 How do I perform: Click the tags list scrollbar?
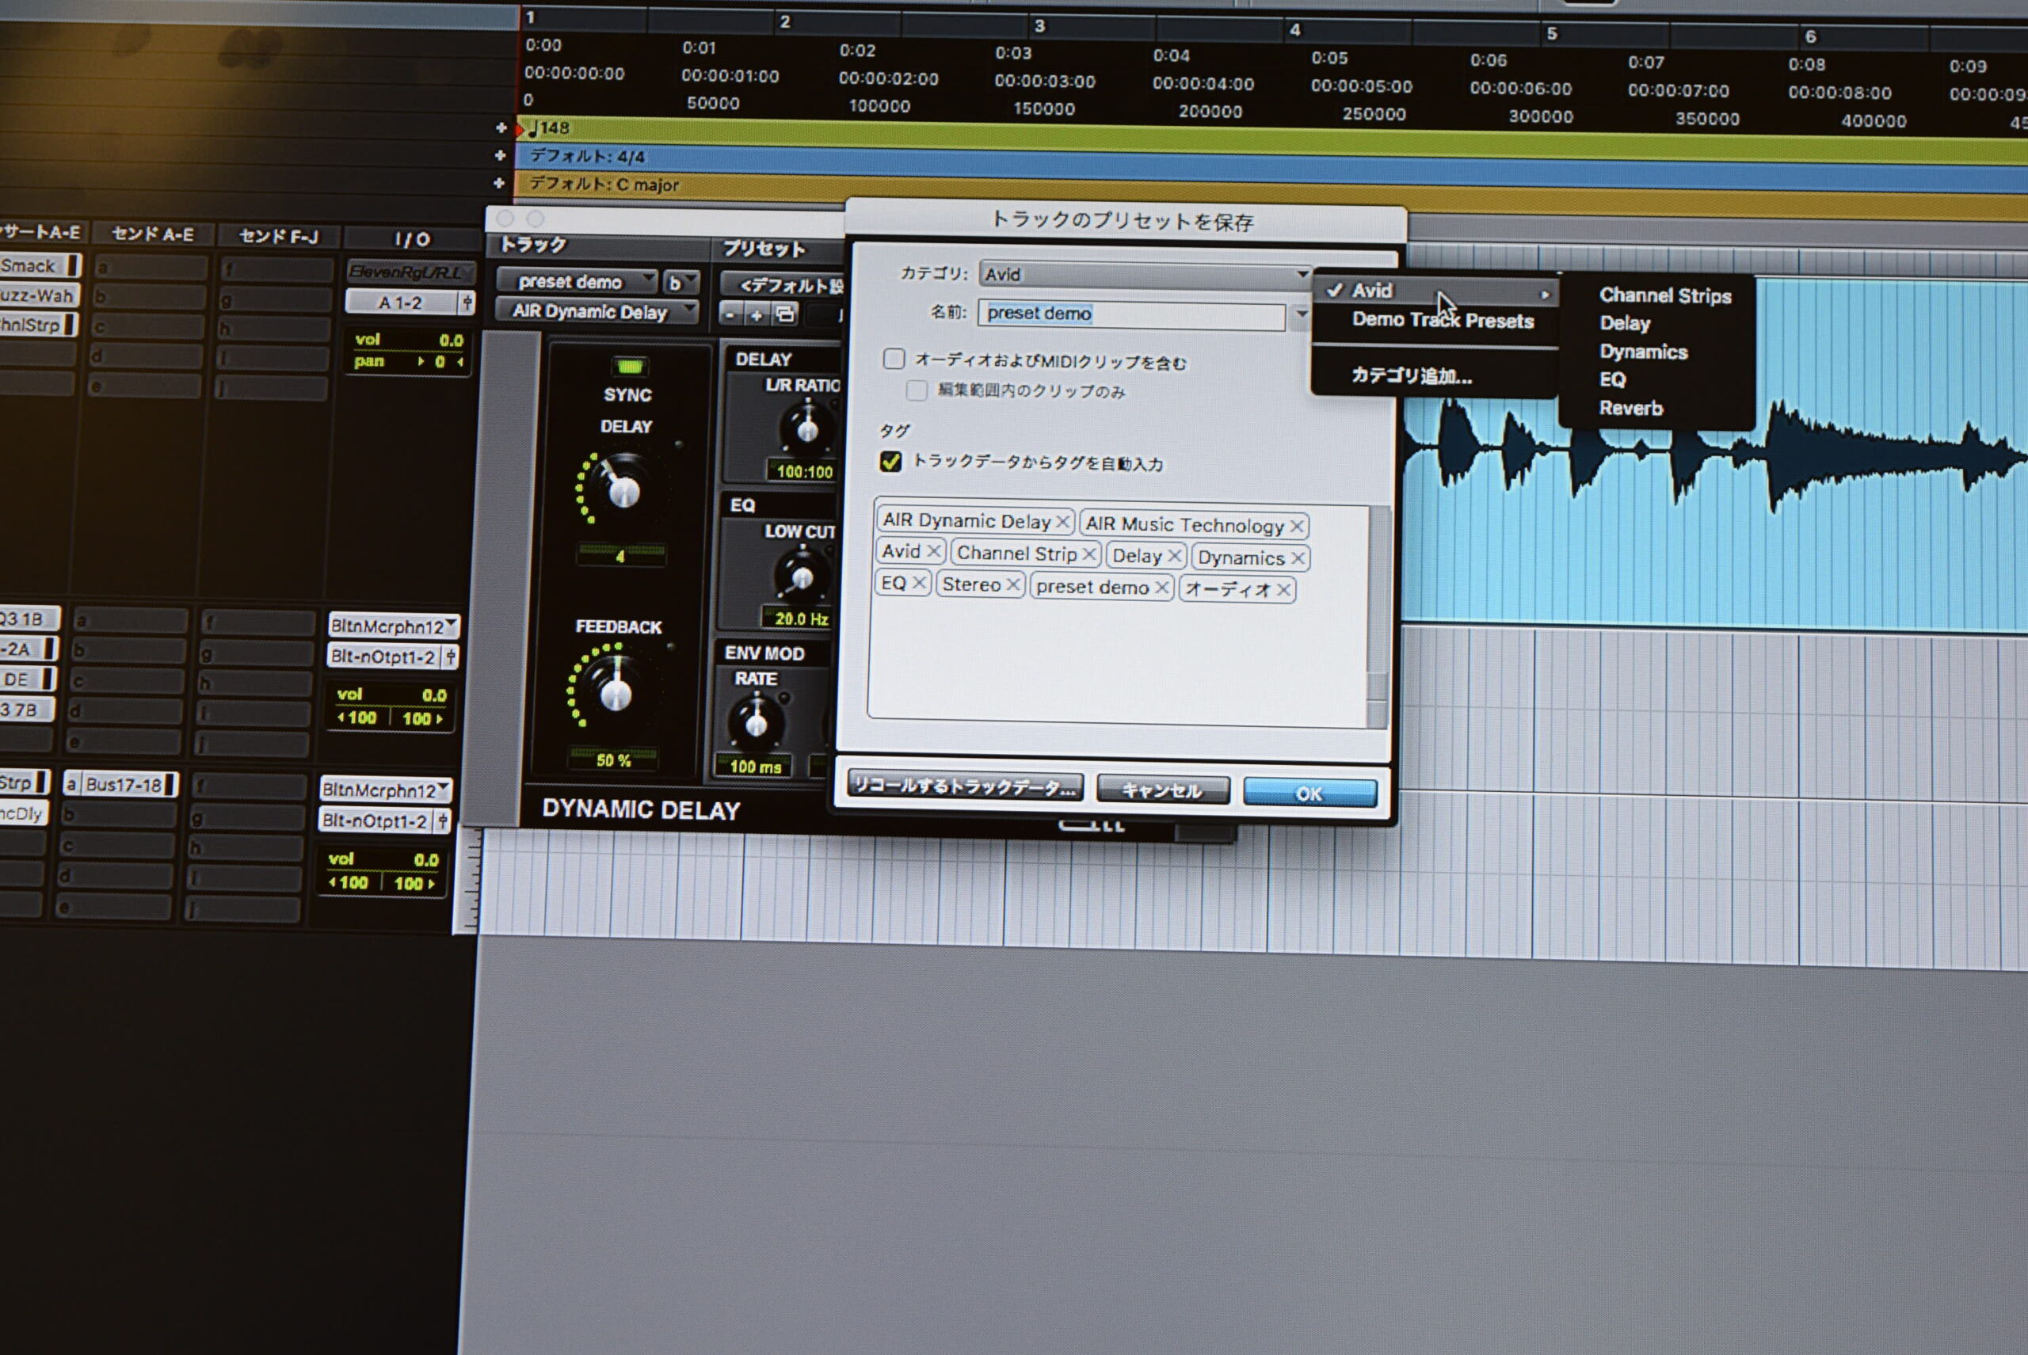[1378, 617]
